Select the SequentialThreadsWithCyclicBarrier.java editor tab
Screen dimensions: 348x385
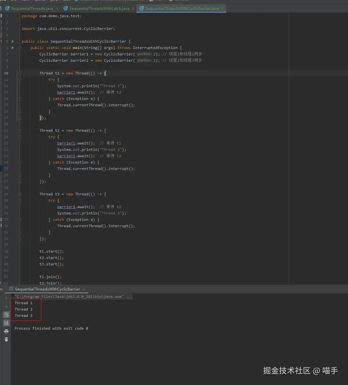[182, 9]
